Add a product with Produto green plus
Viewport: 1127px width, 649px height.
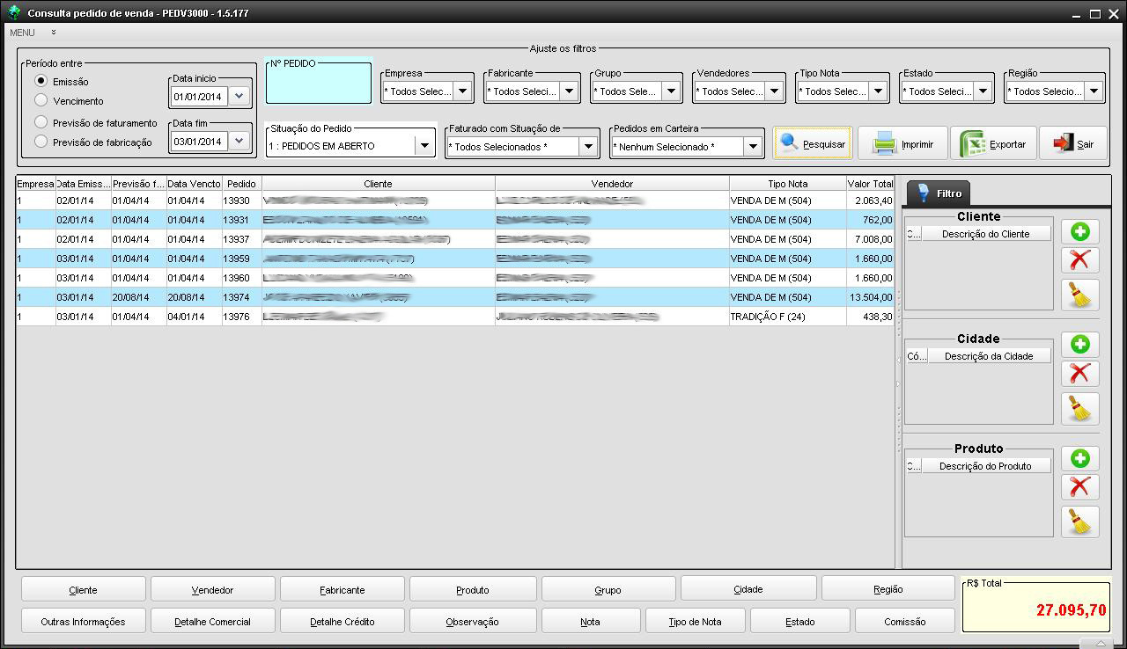1079,458
